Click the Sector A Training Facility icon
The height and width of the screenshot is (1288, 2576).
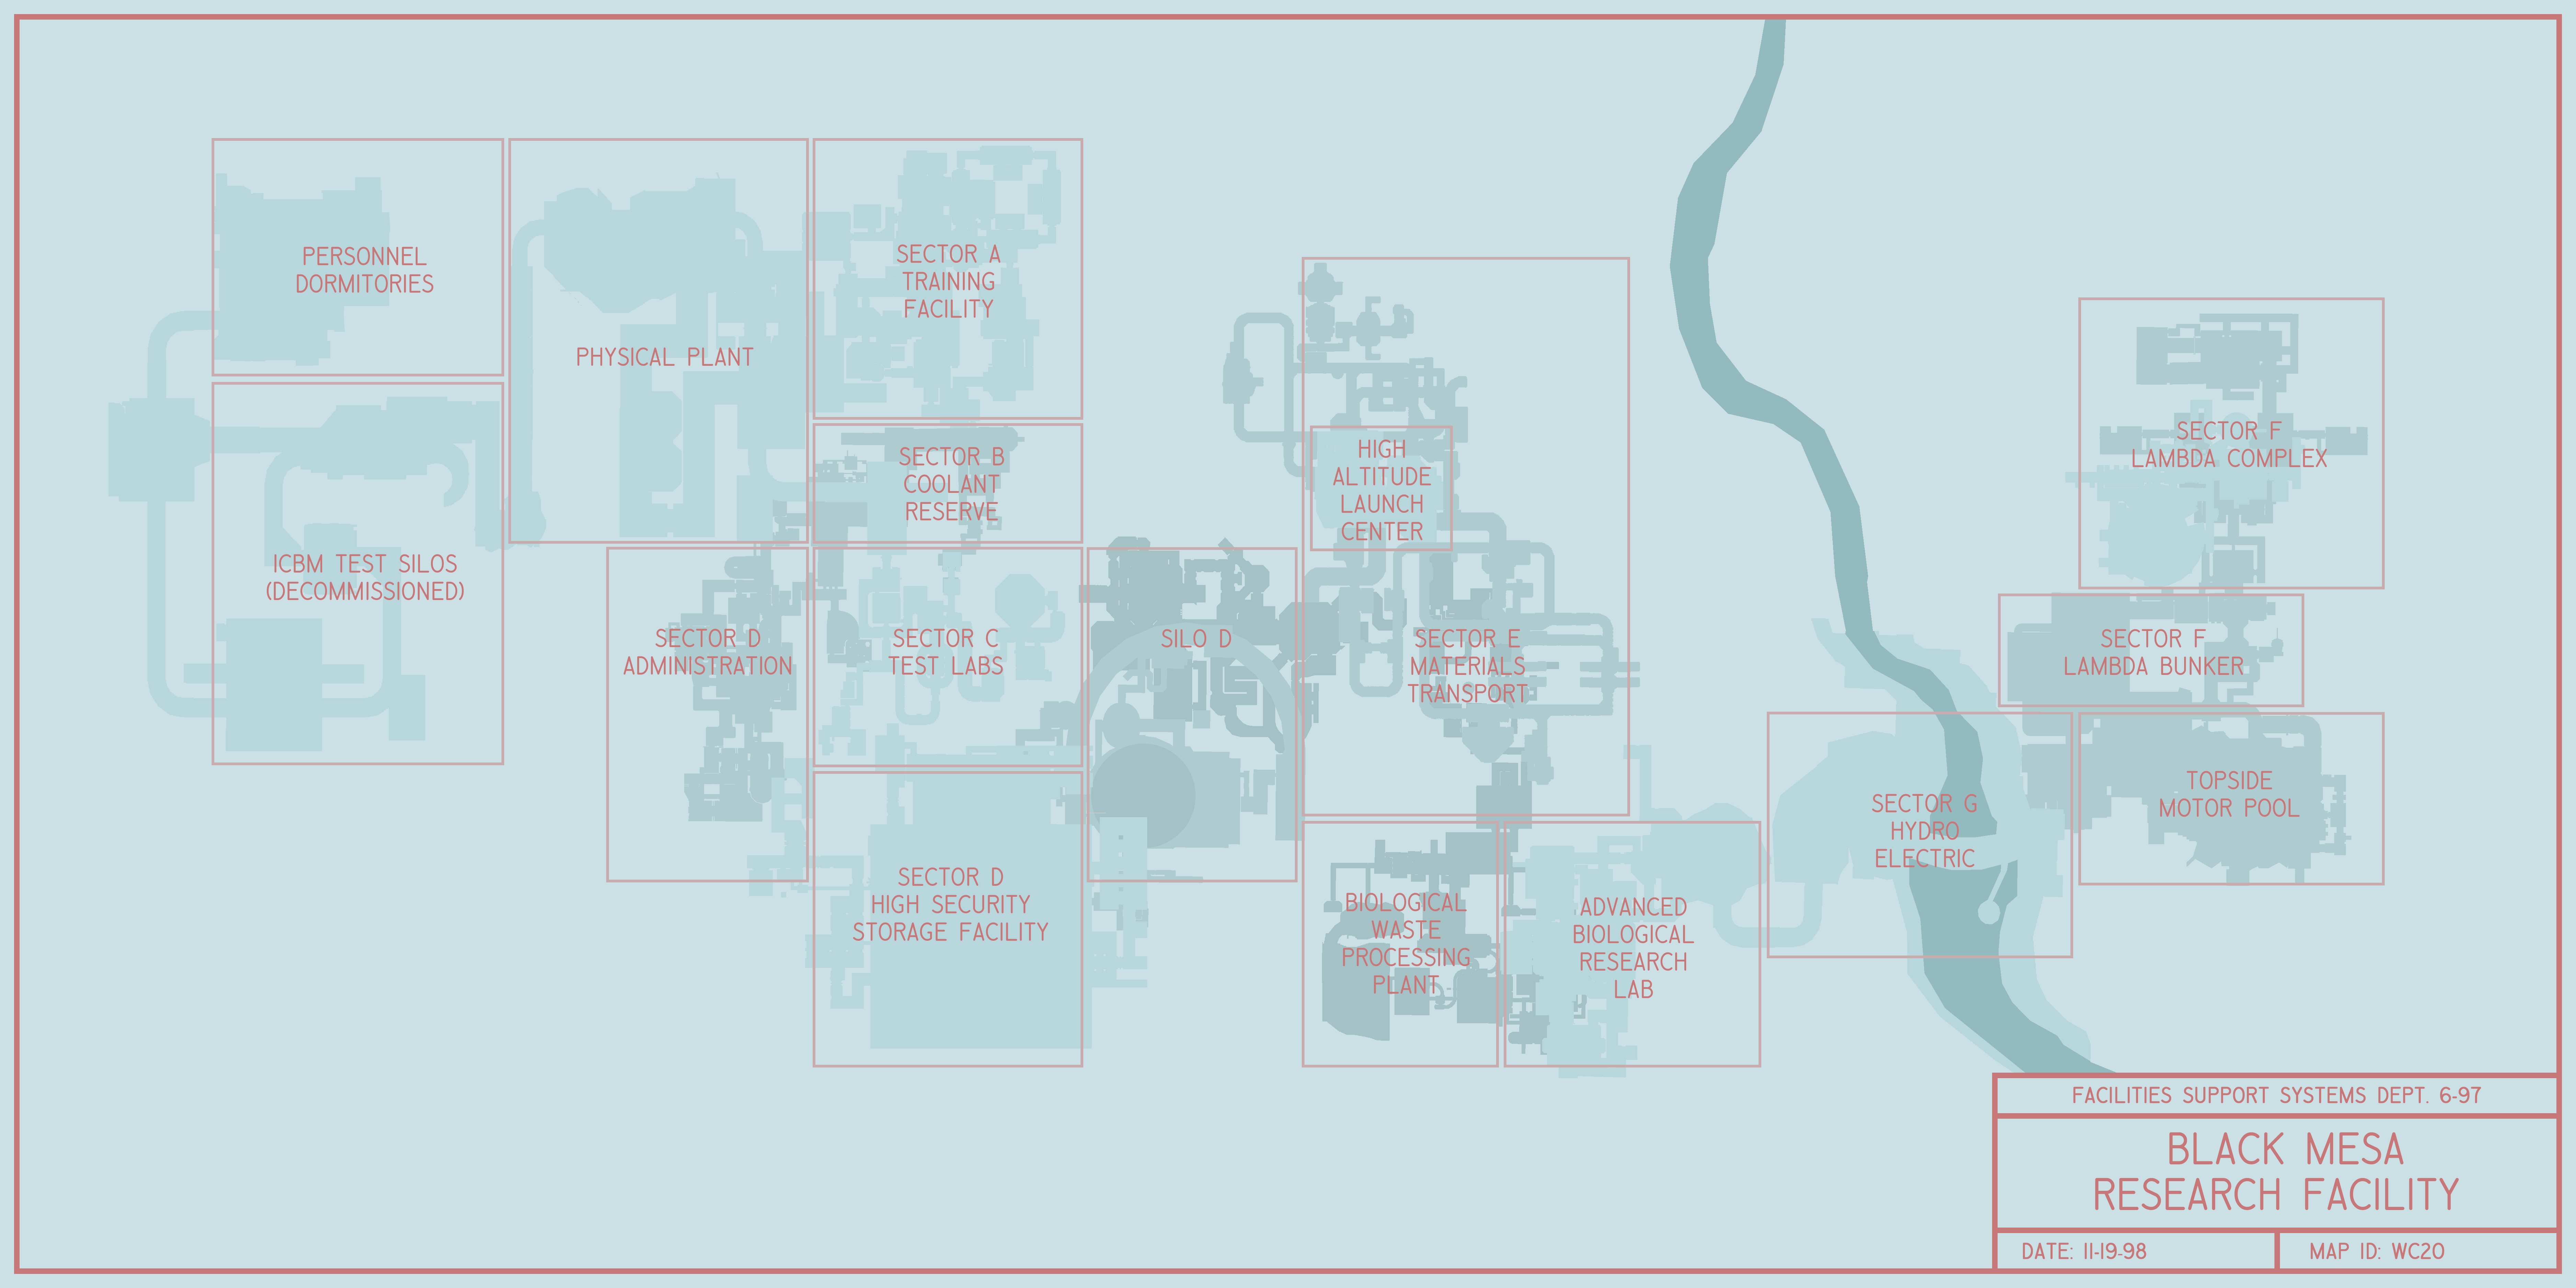tap(946, 283)
